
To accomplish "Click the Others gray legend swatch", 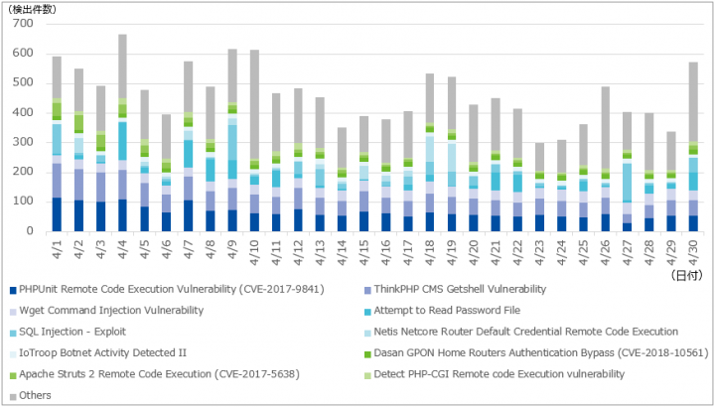I will click(13, 396).
